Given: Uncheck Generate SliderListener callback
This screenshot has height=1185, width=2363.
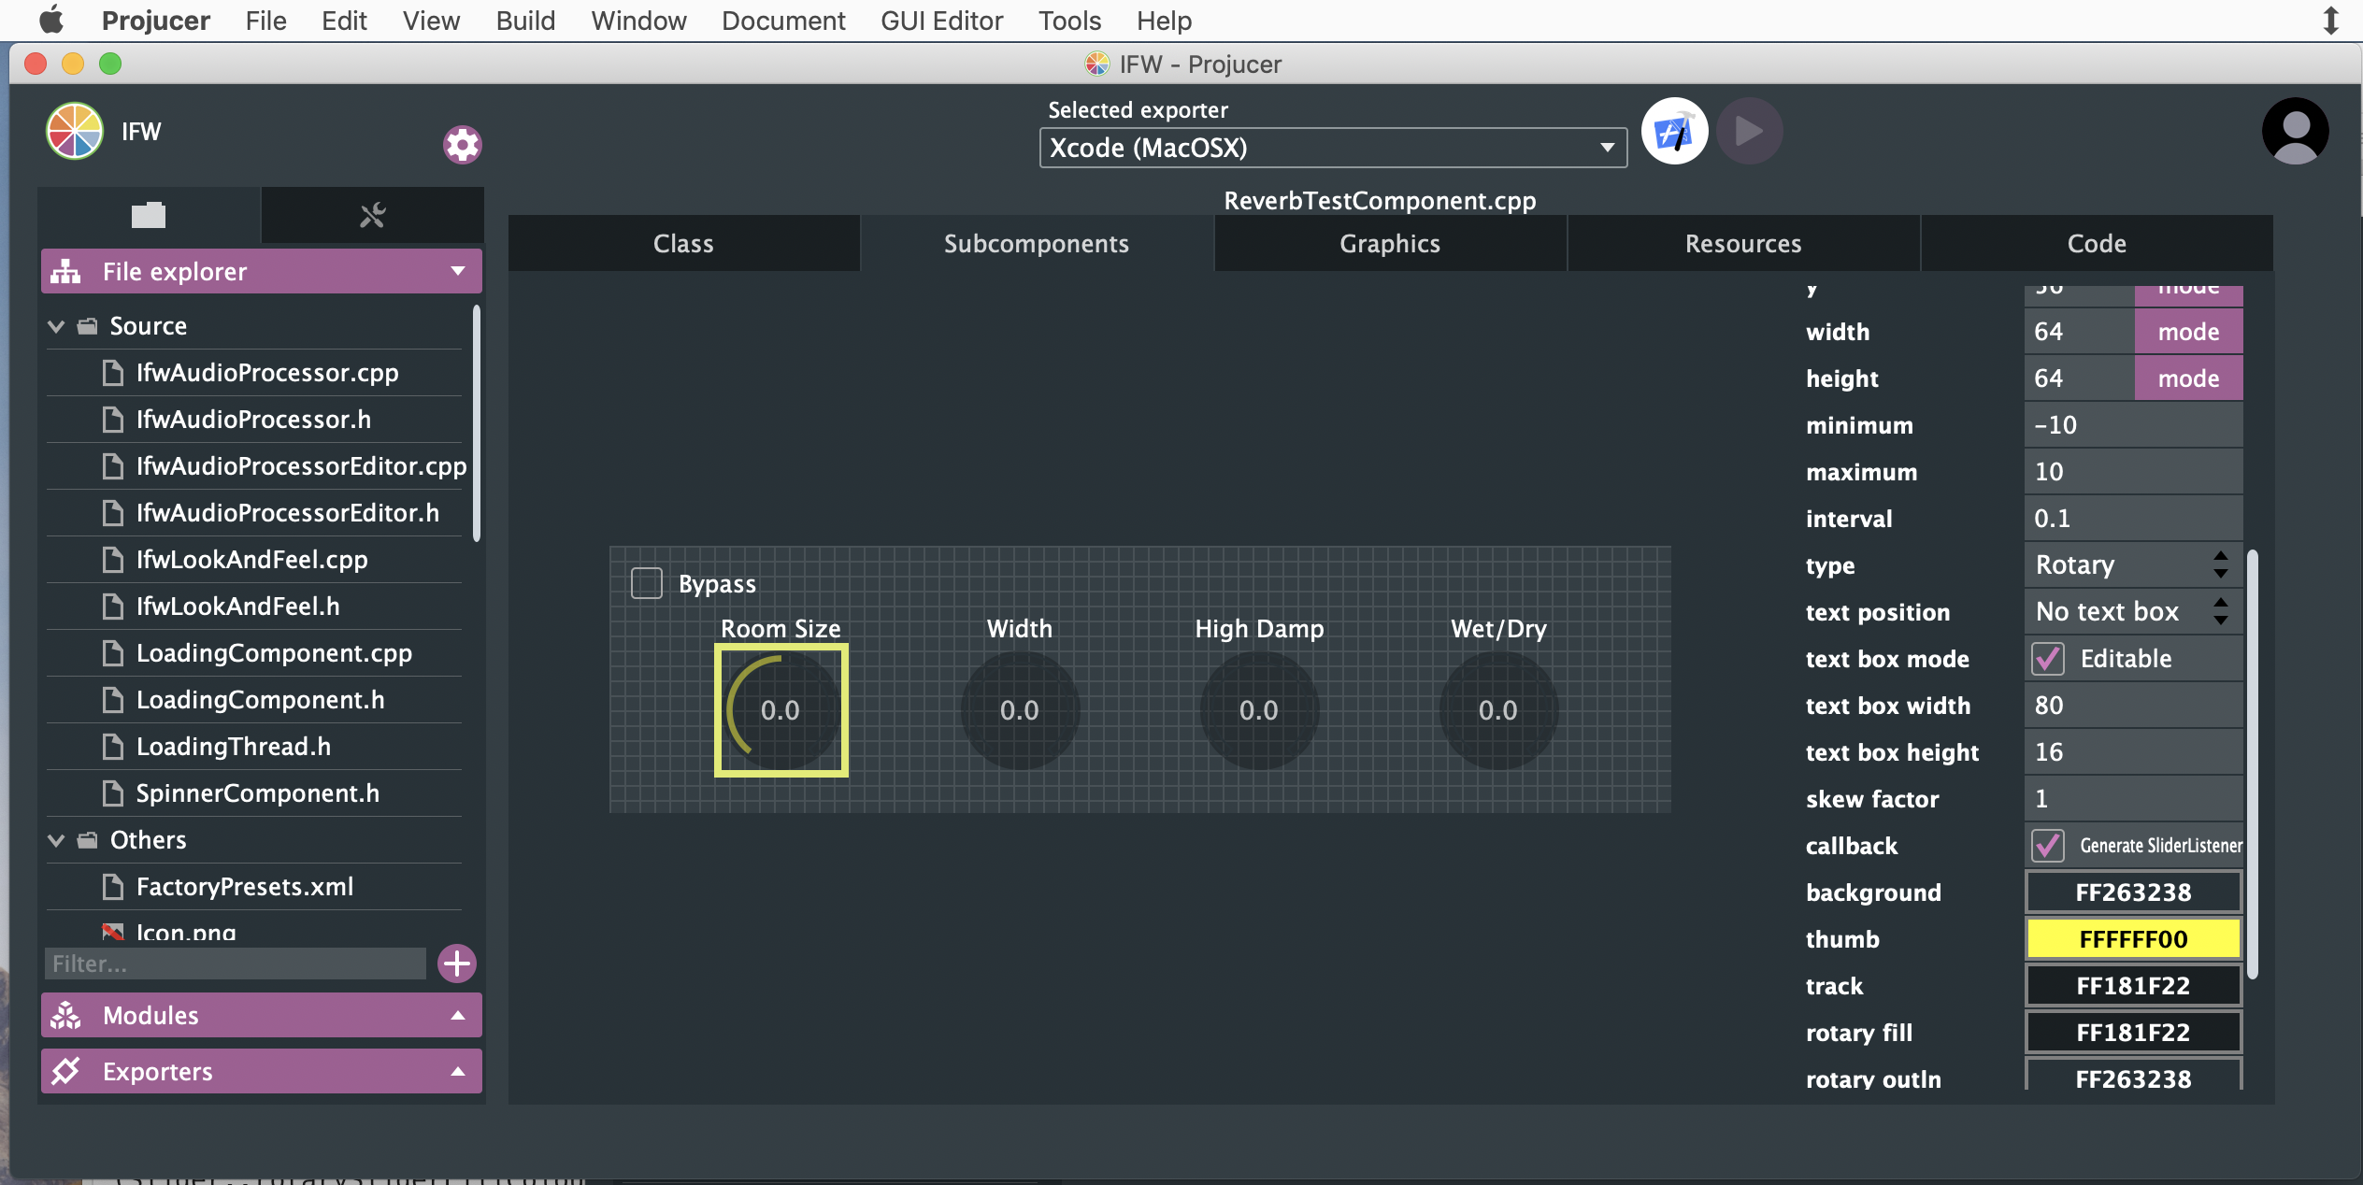Looking at the screenshot, I should pyautogui.click(x=2047, y=845).
